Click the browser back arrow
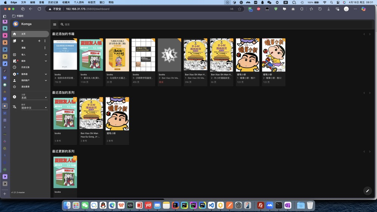The height and width of the screenshot is (212, 377). 31,9
